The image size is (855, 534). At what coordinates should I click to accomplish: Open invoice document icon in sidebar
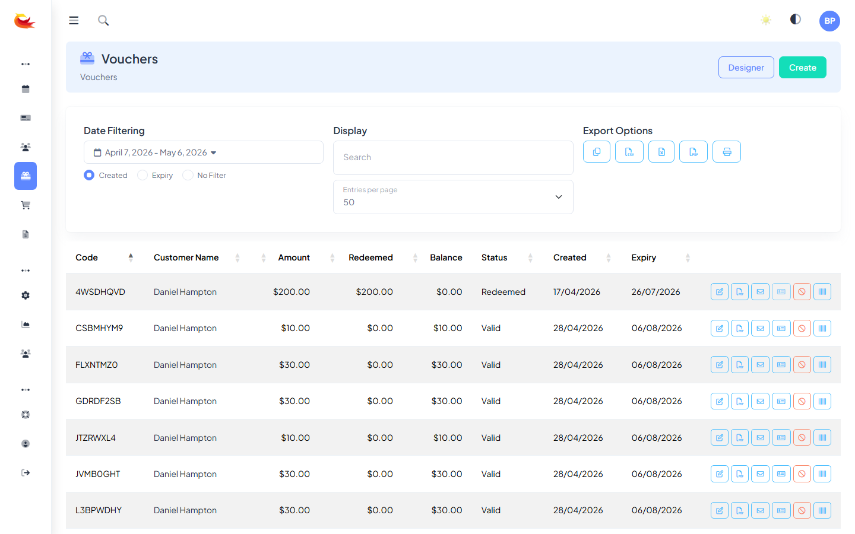point(26,234)
